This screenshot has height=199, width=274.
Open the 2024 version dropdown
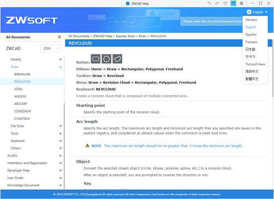point(51,48)
